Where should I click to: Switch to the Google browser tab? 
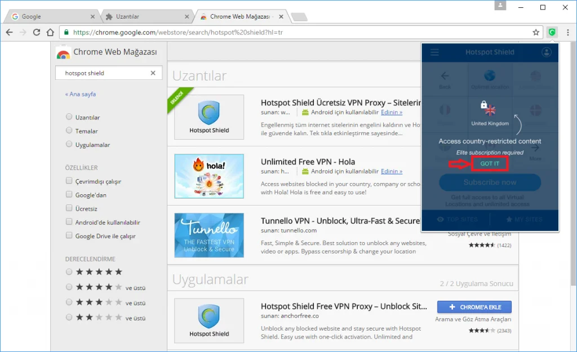pyautogui.click(x=51, y=16)
